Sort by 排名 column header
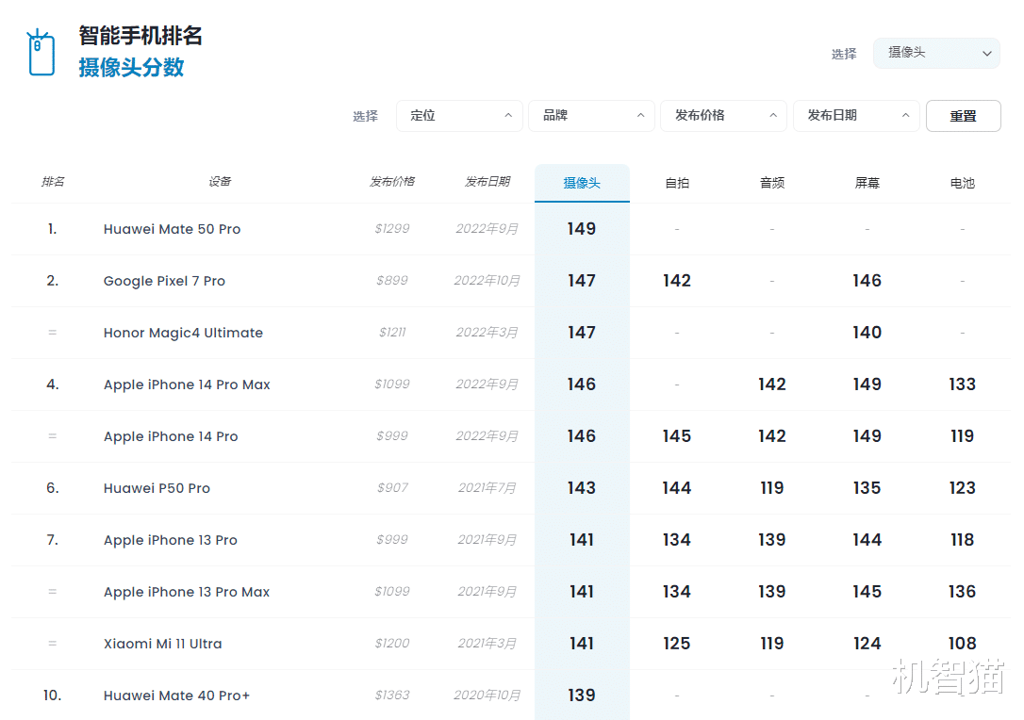 pos(53,182)
